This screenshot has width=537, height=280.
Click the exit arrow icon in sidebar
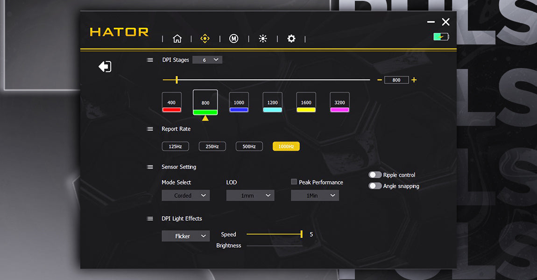[105, 67]
